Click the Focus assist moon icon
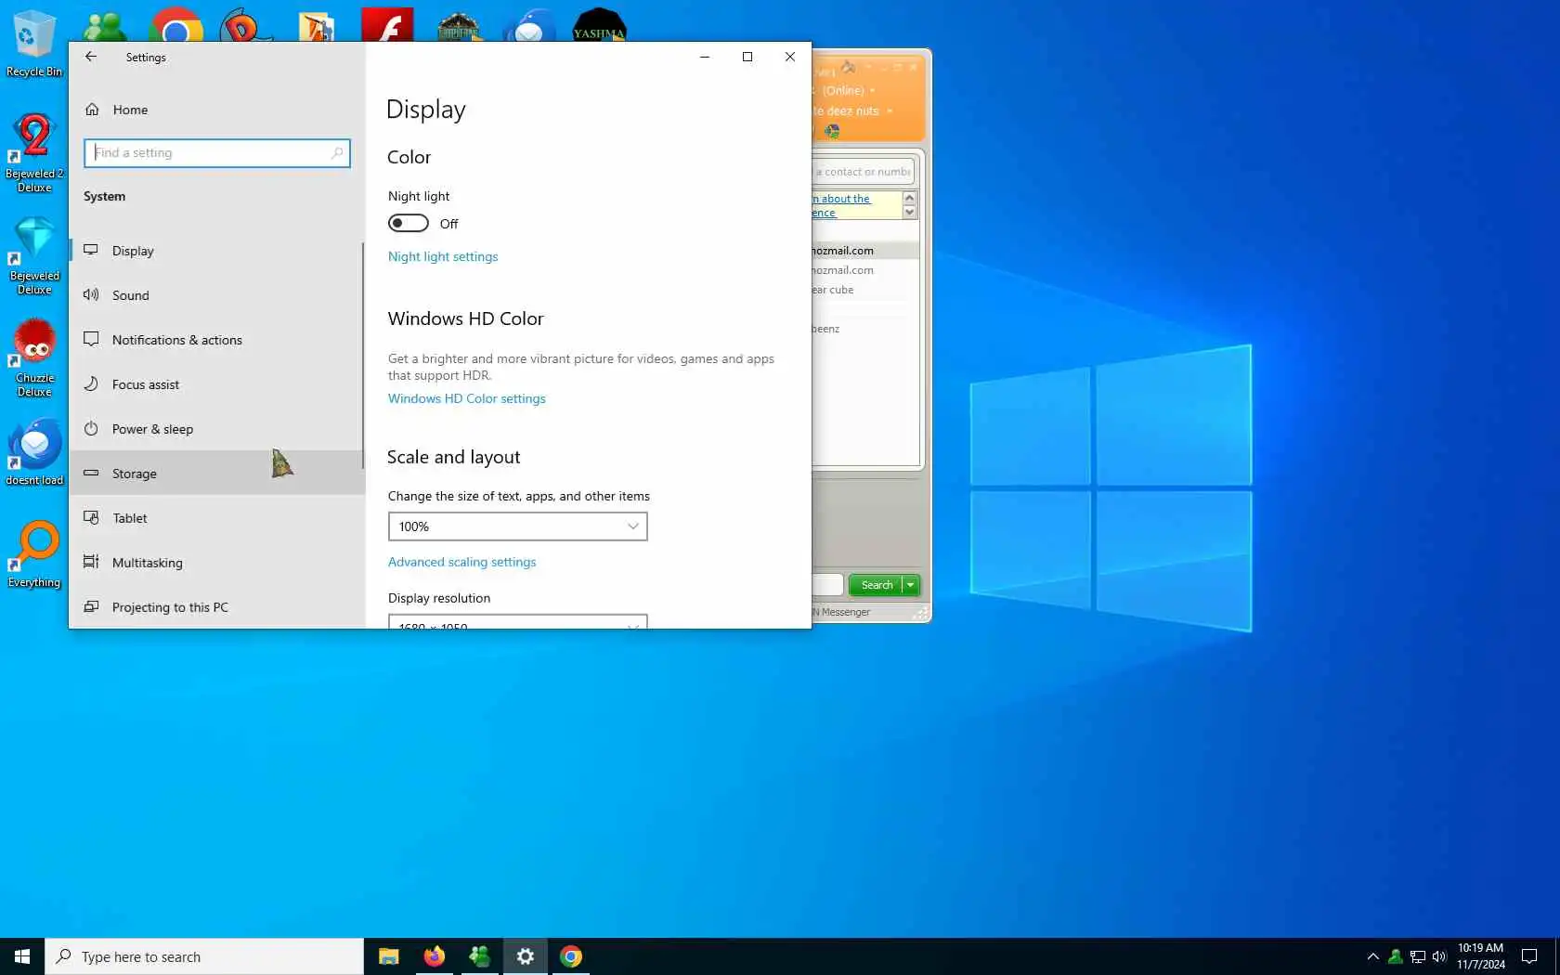The image size is (1560, 975). [91, 384]
